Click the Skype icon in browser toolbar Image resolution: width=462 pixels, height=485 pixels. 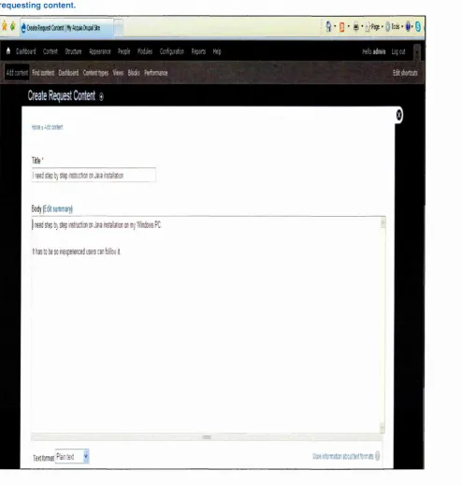[x=418, y=27]
